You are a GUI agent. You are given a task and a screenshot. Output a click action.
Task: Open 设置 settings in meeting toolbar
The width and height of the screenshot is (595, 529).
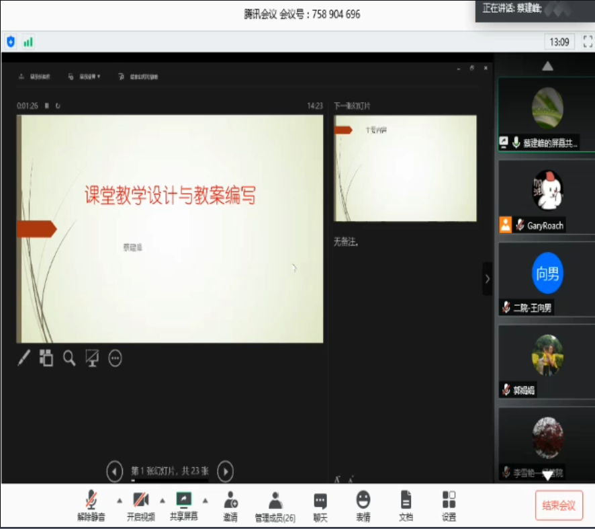click(x=449, y=506)
